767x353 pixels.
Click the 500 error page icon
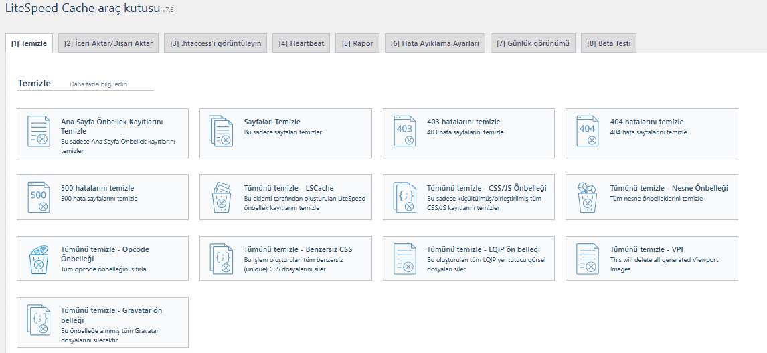click(x=39, y=197)
